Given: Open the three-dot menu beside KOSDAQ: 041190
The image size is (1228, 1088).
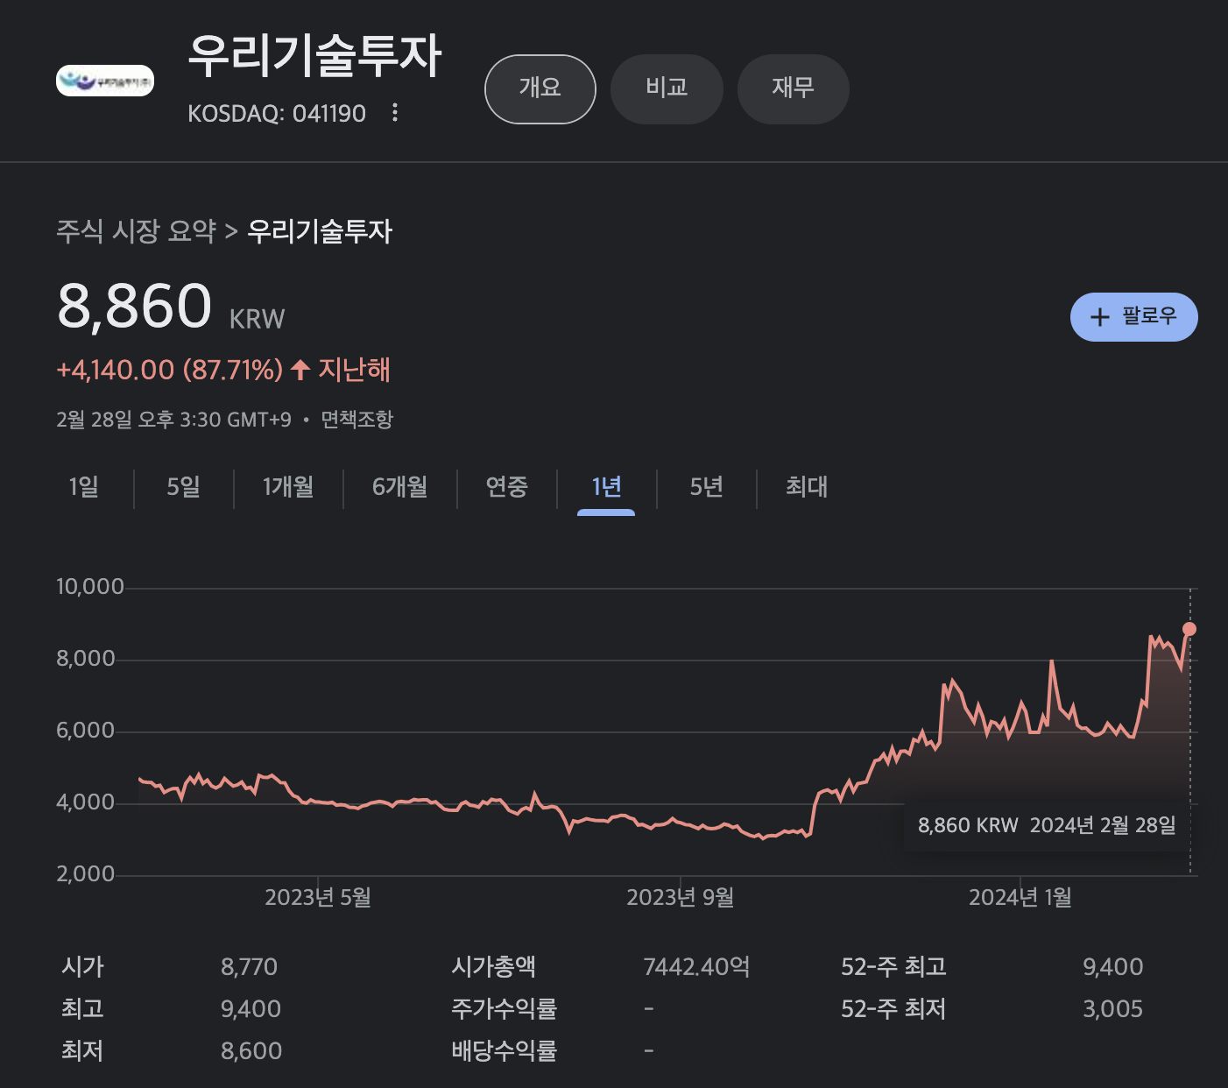Looking at the screenshot, I should click(x=395, y=112).
